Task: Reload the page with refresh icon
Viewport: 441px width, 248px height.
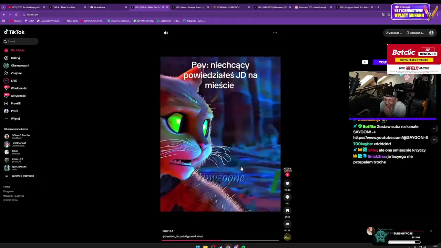Action: 16,14
